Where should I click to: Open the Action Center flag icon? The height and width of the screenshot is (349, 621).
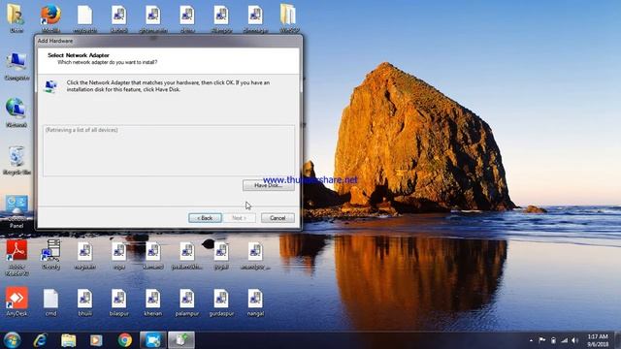[541, 340]
